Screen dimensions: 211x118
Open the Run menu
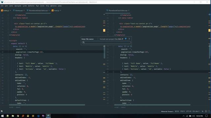(37, 6)
